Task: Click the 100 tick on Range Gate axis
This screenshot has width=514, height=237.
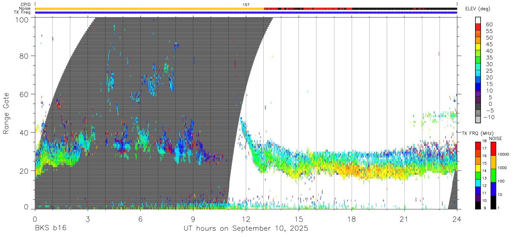Action: pos(22,19)
